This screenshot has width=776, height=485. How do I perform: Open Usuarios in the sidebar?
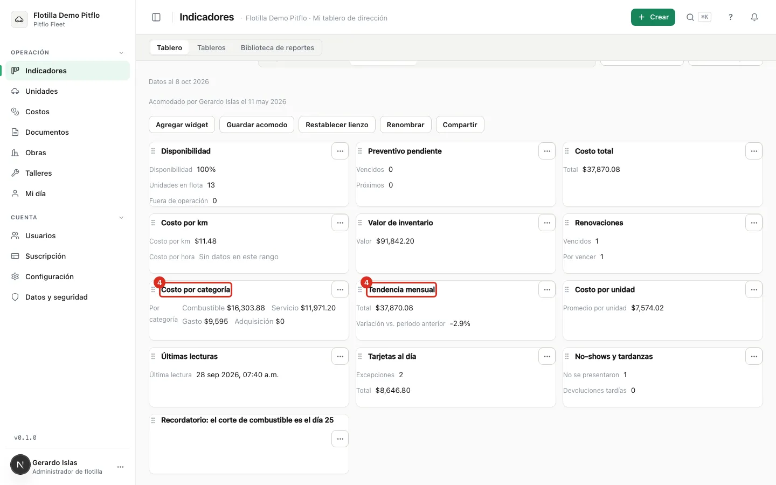pyautogui.click(x=67, y=235)
